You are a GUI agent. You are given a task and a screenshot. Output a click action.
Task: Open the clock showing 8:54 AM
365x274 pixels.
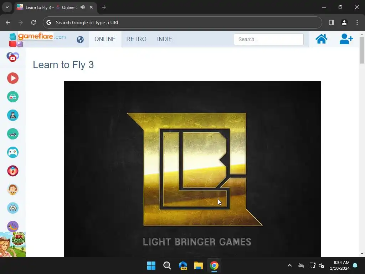[x=340, y=265]
